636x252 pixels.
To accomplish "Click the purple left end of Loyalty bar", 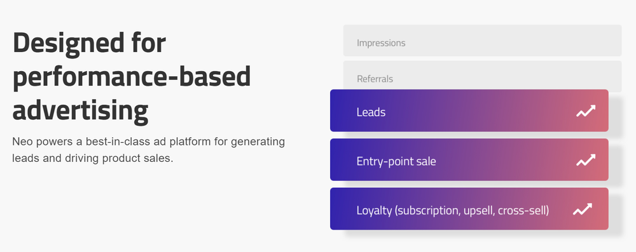I will [x=338, y=209].
